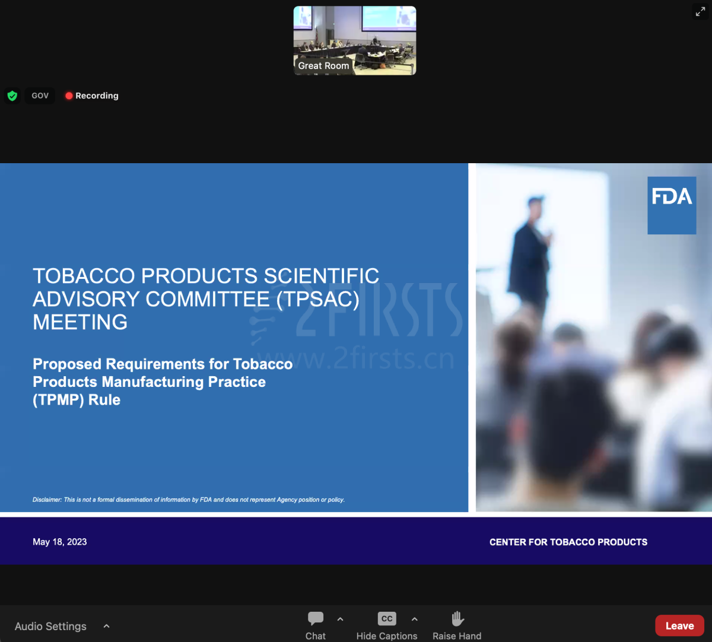Click the FDA logo on the slide

(672, 205)
